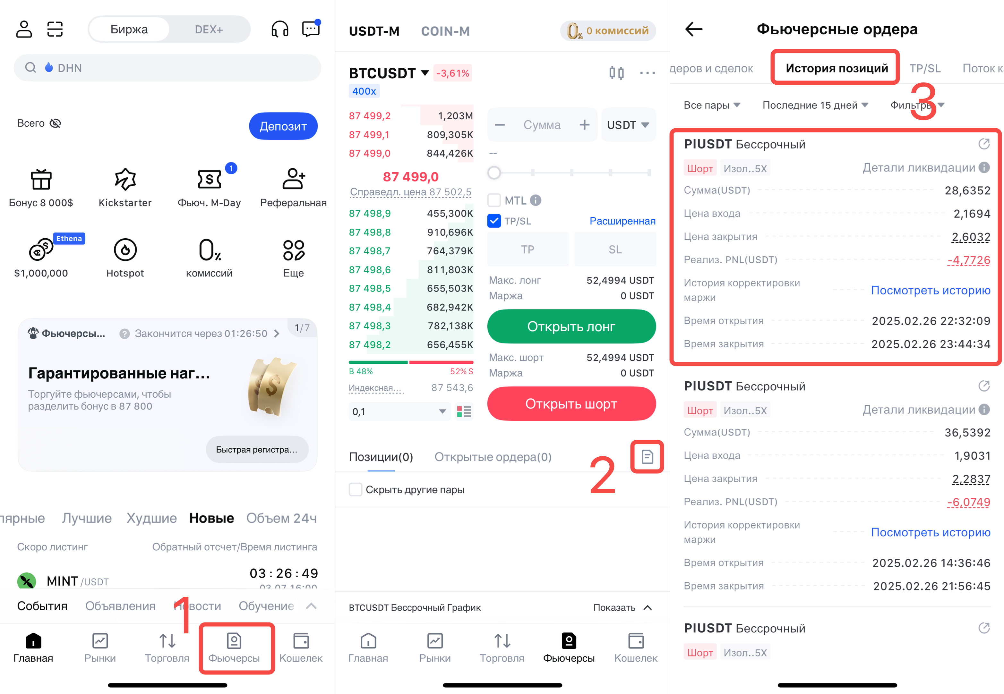Expand the 'Последние 15 дней' period filter
This screenshot has height=694, width=1004.
815,105
